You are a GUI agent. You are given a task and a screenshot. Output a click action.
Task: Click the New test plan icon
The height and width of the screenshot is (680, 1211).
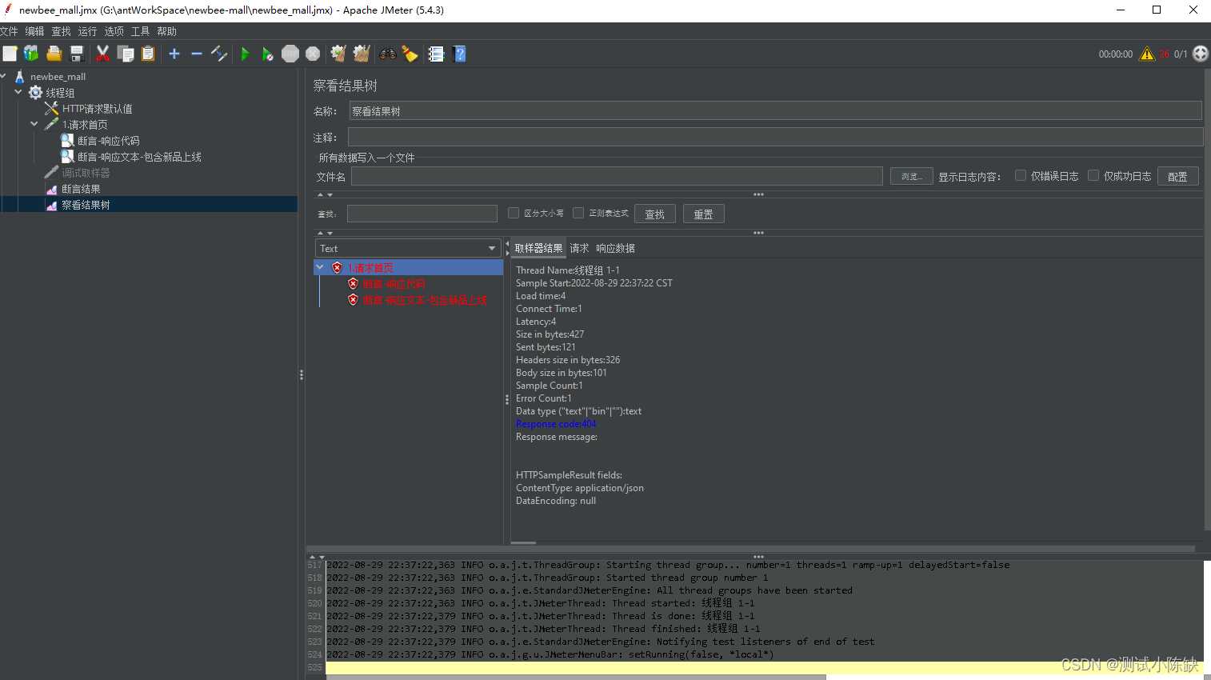point(10,54)
